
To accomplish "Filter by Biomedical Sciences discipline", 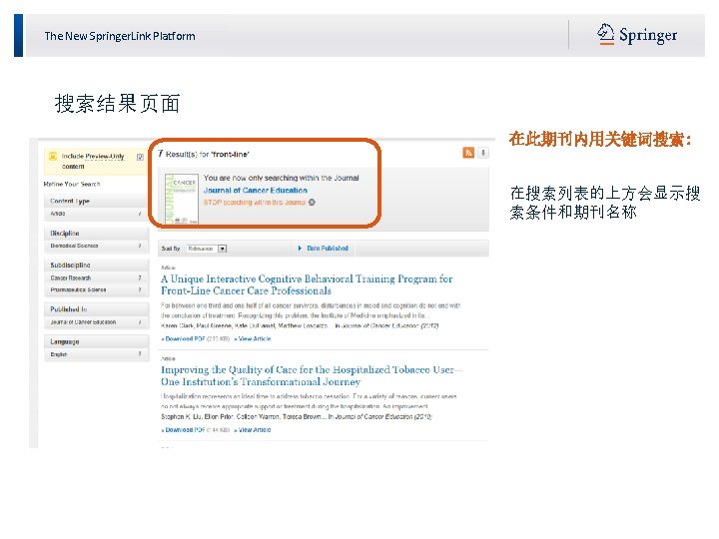I will tap(96, 246).
